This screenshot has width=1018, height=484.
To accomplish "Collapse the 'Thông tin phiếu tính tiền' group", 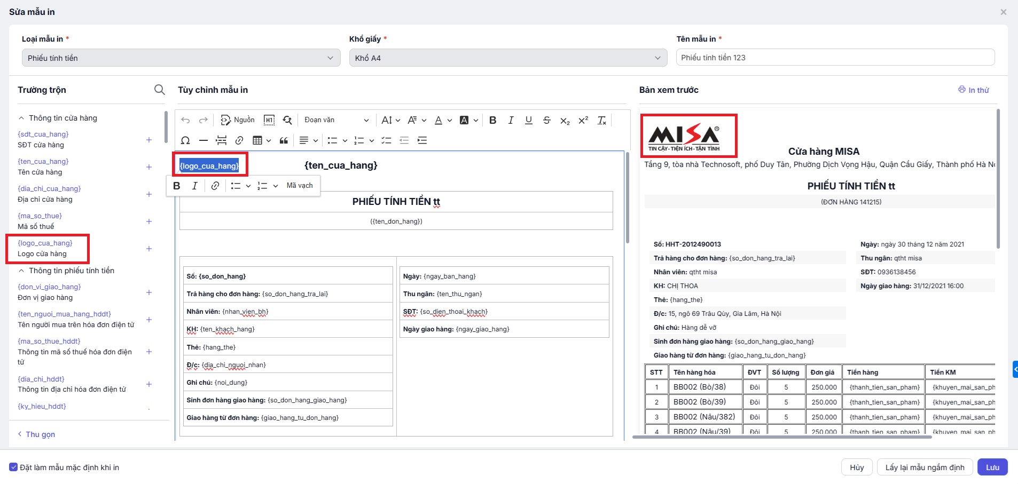I will [x=21, y=271].
